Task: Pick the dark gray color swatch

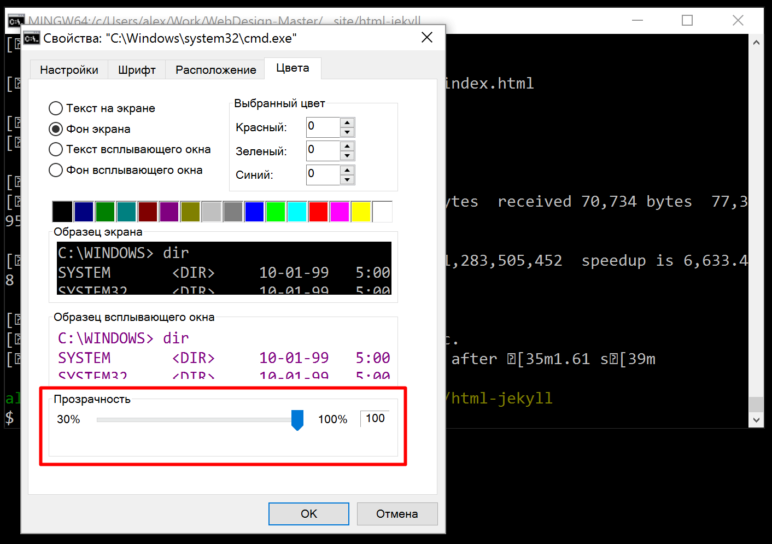Action: tap(233, 212)
